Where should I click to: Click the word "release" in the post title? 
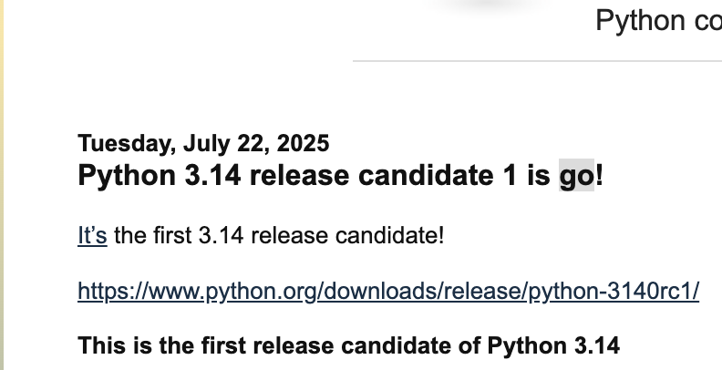click(299, 175)
